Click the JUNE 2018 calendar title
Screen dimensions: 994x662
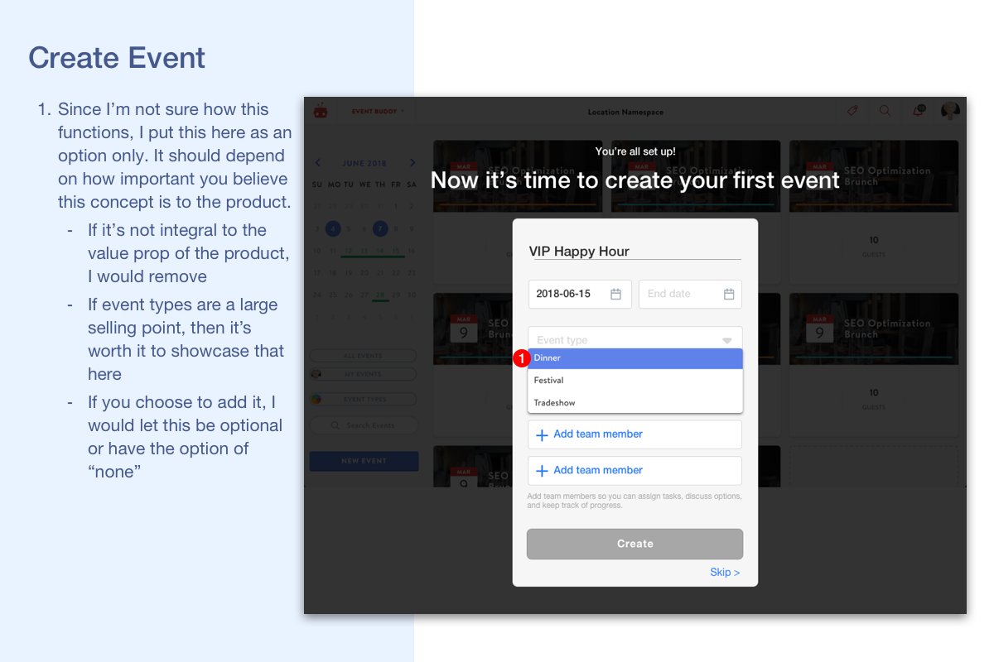(x=365, y=163)
